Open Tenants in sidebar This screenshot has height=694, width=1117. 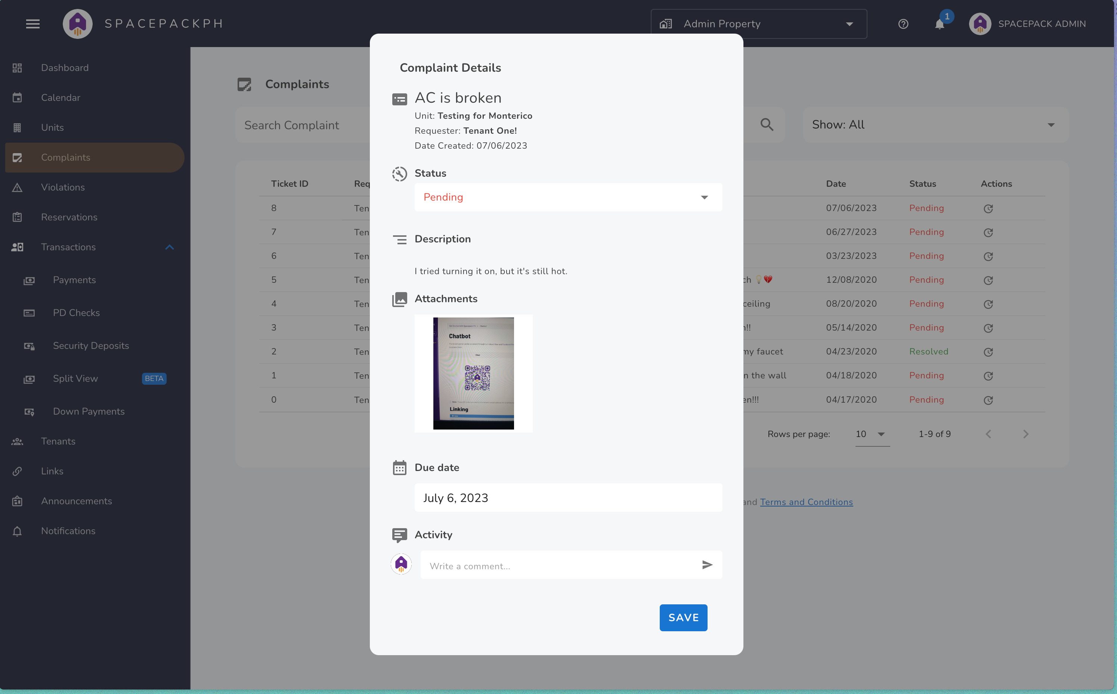(95, 442)
